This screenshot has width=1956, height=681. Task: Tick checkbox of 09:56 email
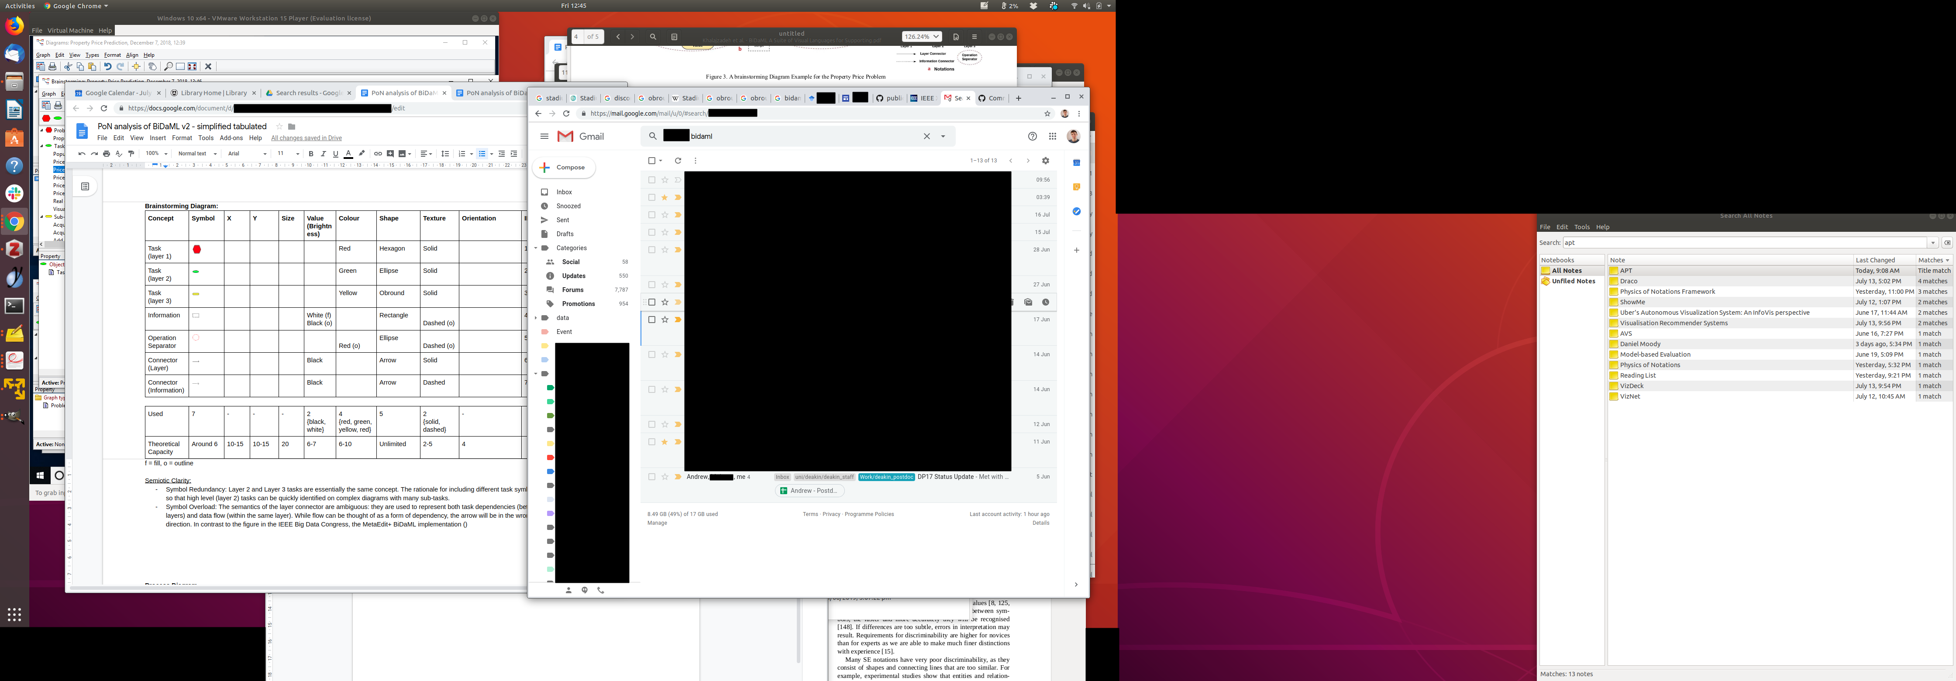[x=651, y=181]
